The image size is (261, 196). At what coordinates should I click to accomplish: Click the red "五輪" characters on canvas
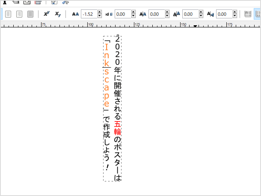(117, 128)
